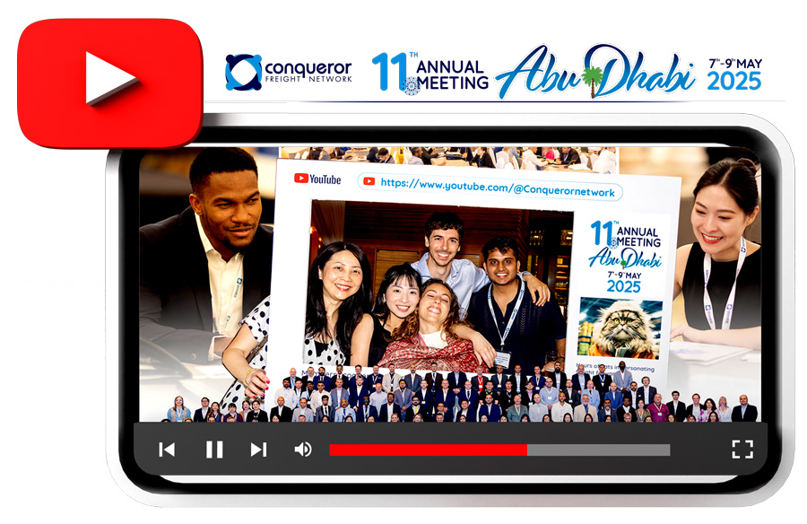The height and width of the screenshot is (524, 807).
Task: Skip to the next video
Action: click(258, 450)
